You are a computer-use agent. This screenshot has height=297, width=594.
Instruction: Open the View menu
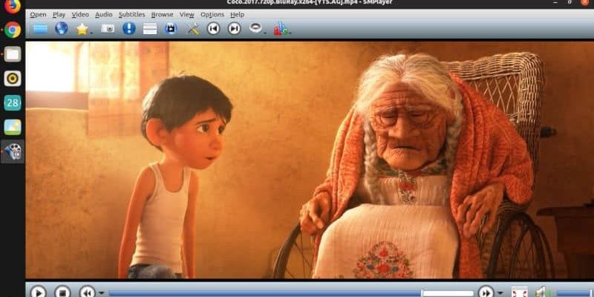coord(186,14)
